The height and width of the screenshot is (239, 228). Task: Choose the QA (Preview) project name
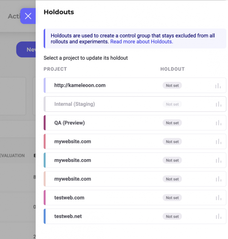tap(69, 123)
